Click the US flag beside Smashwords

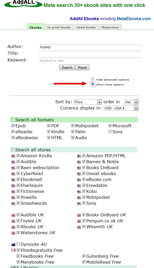pos(13,203)
